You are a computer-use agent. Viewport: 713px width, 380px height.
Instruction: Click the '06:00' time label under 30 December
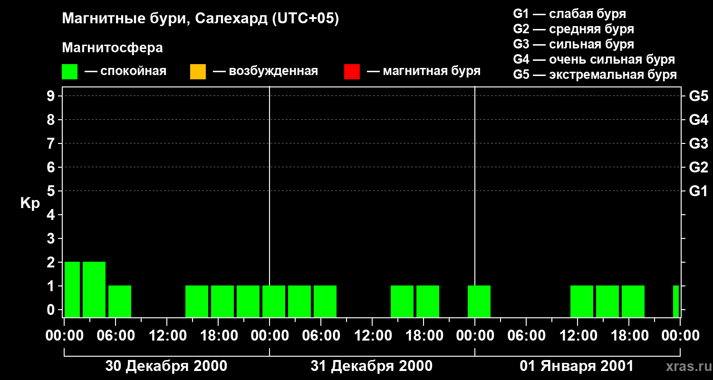(116, 336)
